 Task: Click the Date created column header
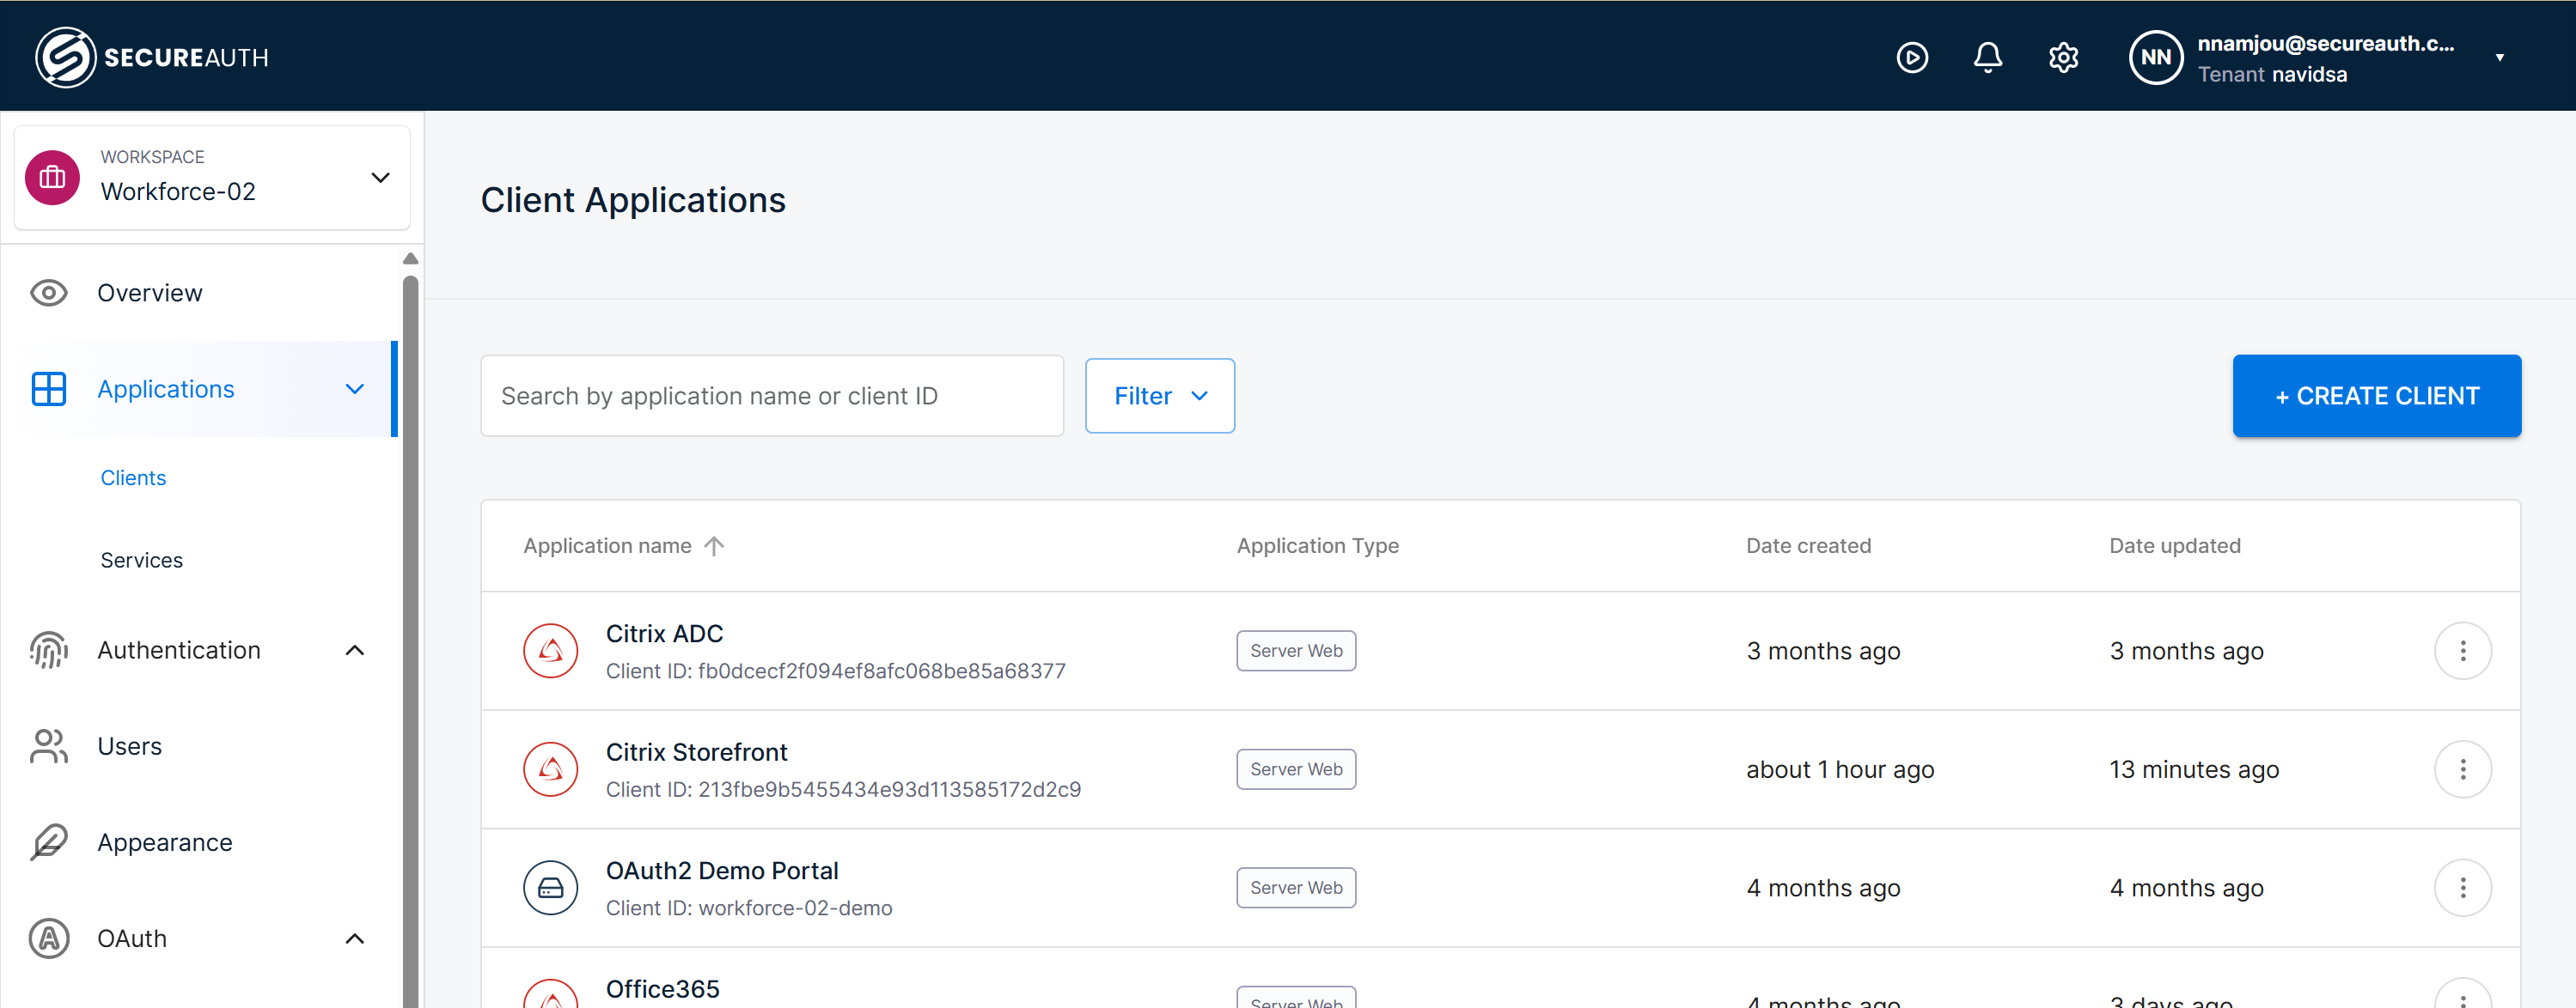[x=1808, y=545]
